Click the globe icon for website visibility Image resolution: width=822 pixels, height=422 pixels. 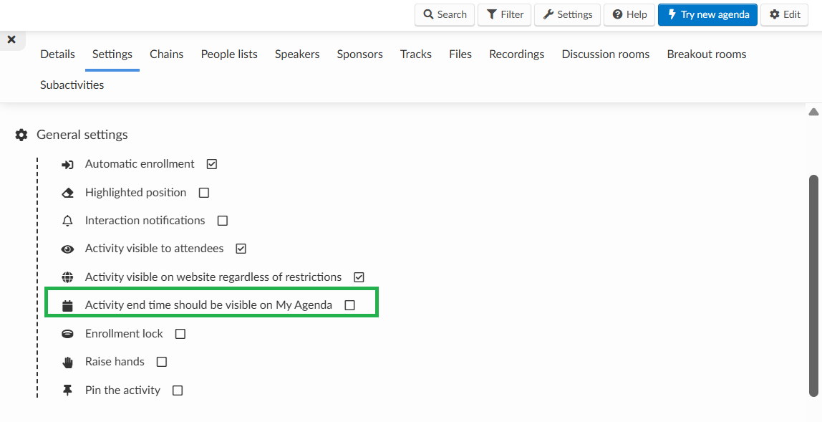coord(67,277)
